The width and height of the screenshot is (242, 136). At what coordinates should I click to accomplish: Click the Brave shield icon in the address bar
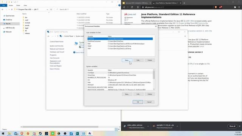point(216,7)
